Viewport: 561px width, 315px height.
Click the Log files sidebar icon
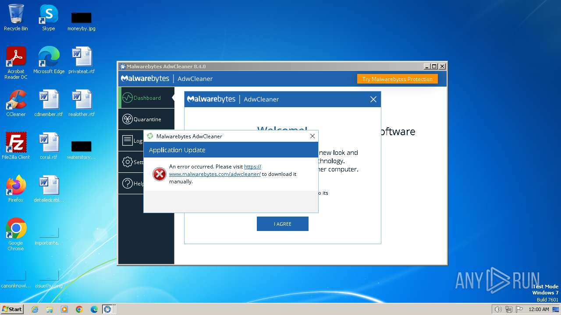128,140
